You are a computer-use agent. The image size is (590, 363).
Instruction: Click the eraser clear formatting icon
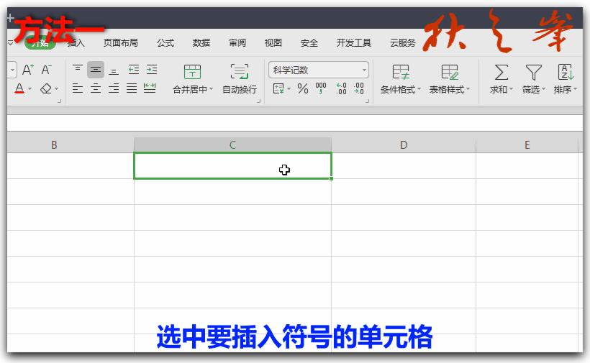click(46, 88)
